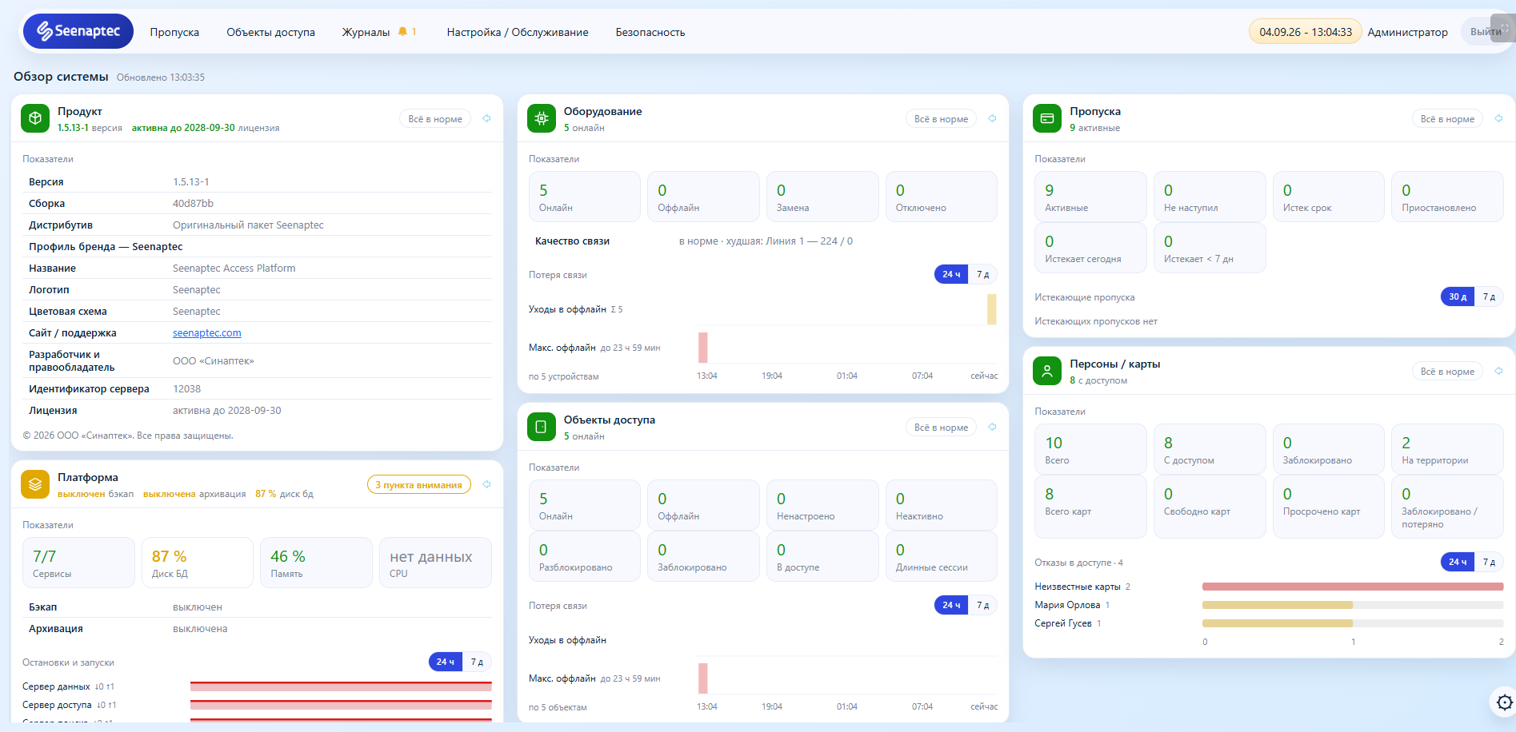1516x732 pixels.
Task: Open Настройка / Обслуживание menu
Action: [x=518, y=32]
